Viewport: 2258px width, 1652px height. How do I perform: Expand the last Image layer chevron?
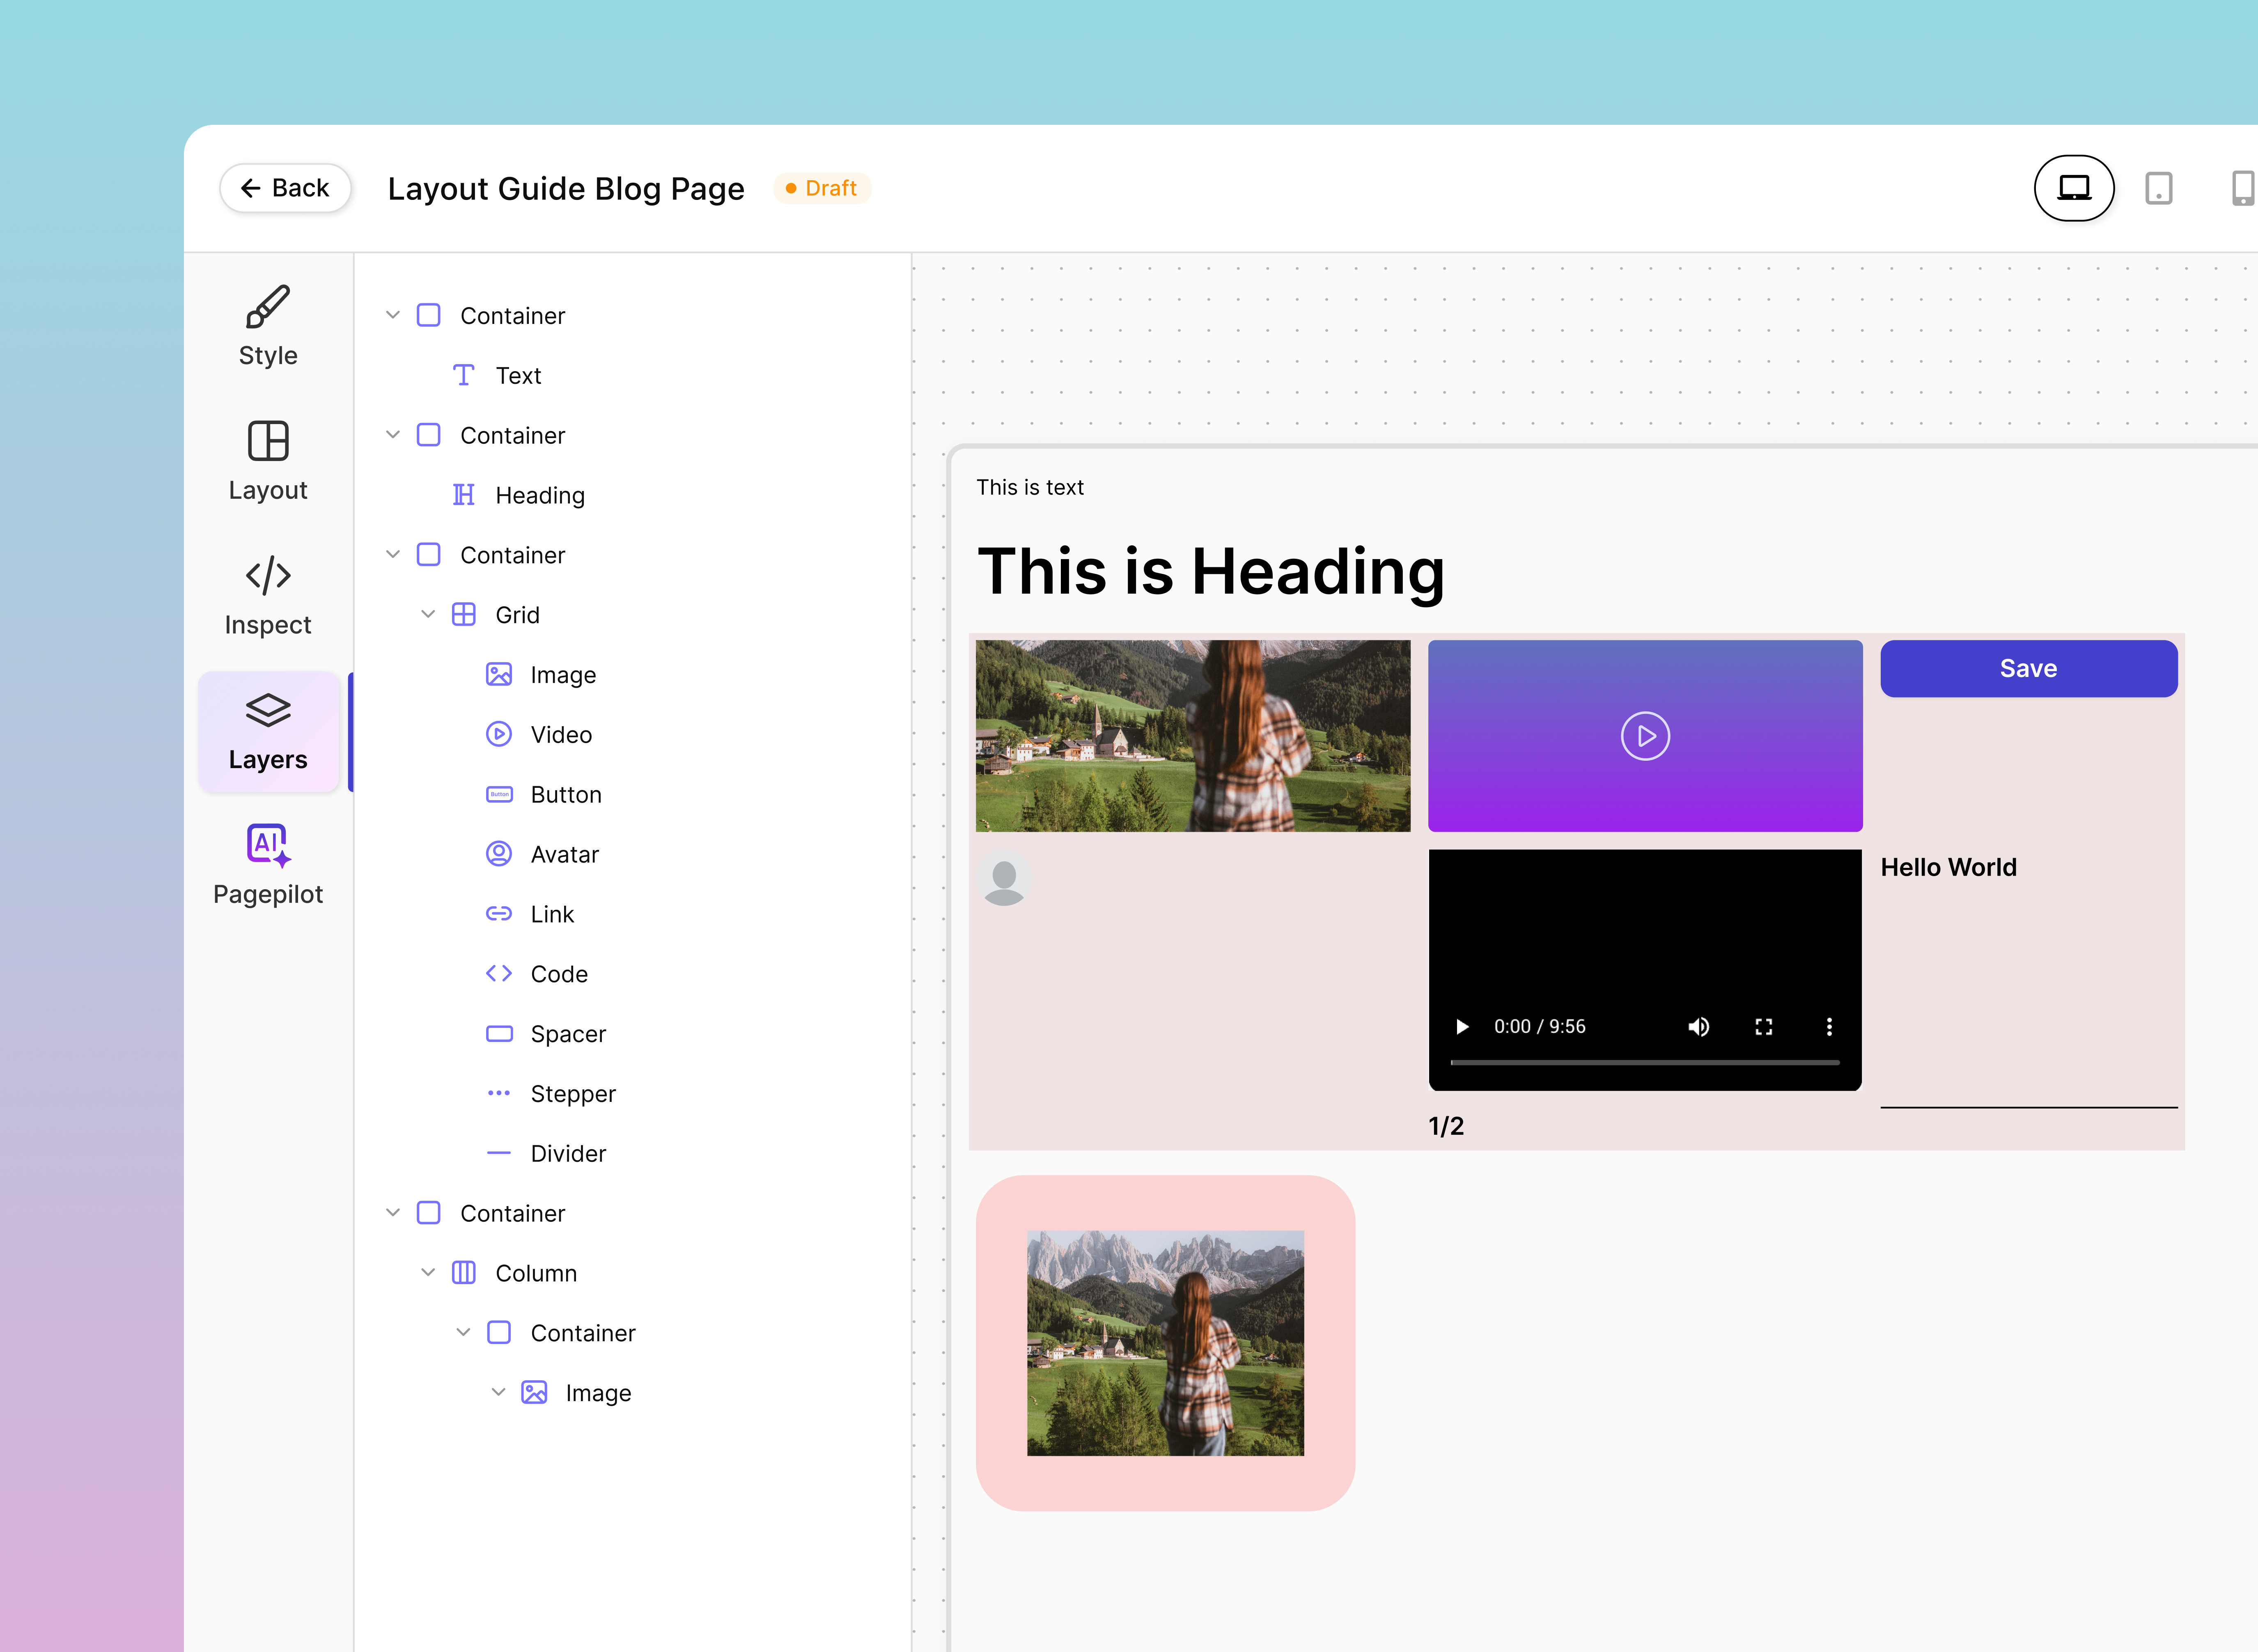click(498, 1392)
